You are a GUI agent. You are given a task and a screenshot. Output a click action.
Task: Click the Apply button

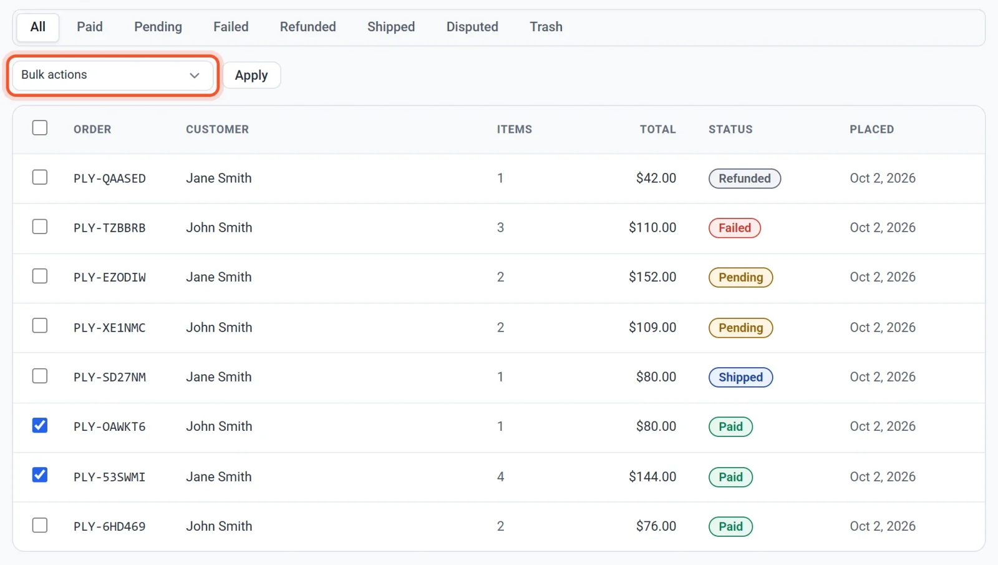[x=251, y=75]
